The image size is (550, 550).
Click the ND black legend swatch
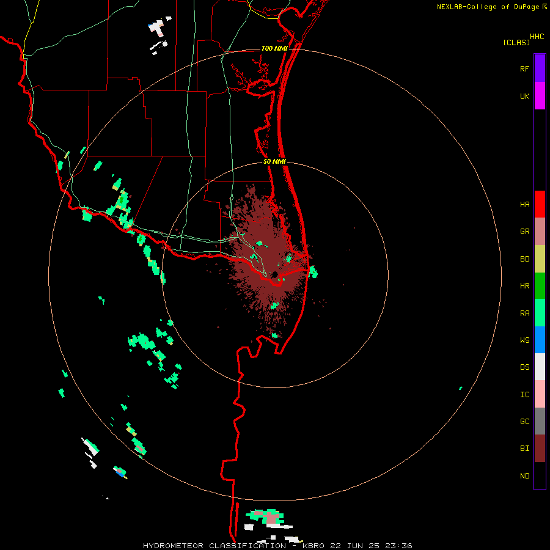[540, 475]
